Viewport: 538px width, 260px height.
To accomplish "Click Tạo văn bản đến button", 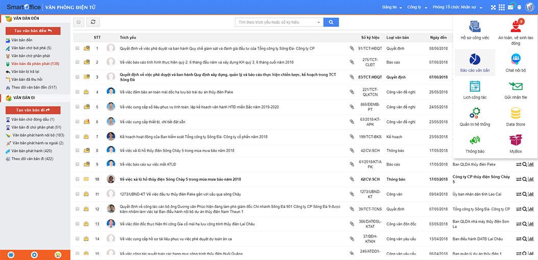I will [x=33, y=31].
